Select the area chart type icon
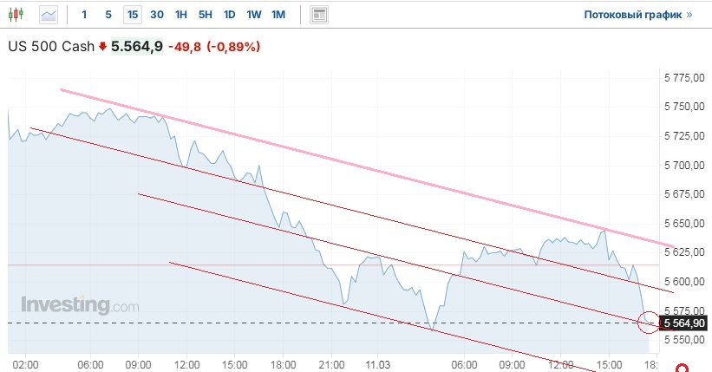712x372 pixels. 49,15
